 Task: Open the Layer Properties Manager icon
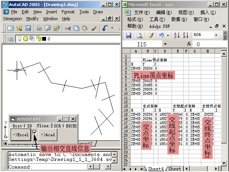[x=11, y=39]
